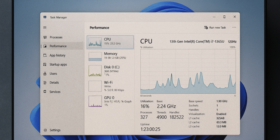Maximize the Task Manager window
Viewport: 280px width, 140px height.
224,17
